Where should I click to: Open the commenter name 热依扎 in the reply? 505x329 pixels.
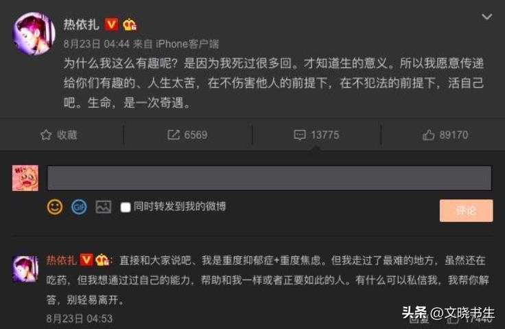click(x=61, y=260)
